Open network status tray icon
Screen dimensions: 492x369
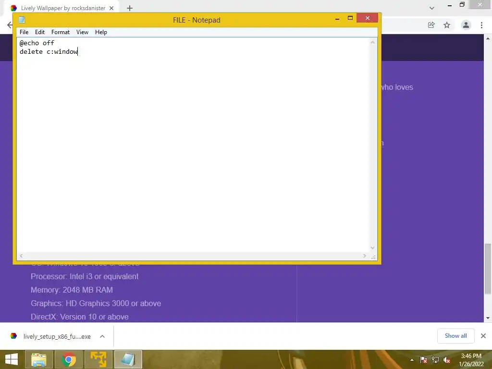(x=435, y=360)
